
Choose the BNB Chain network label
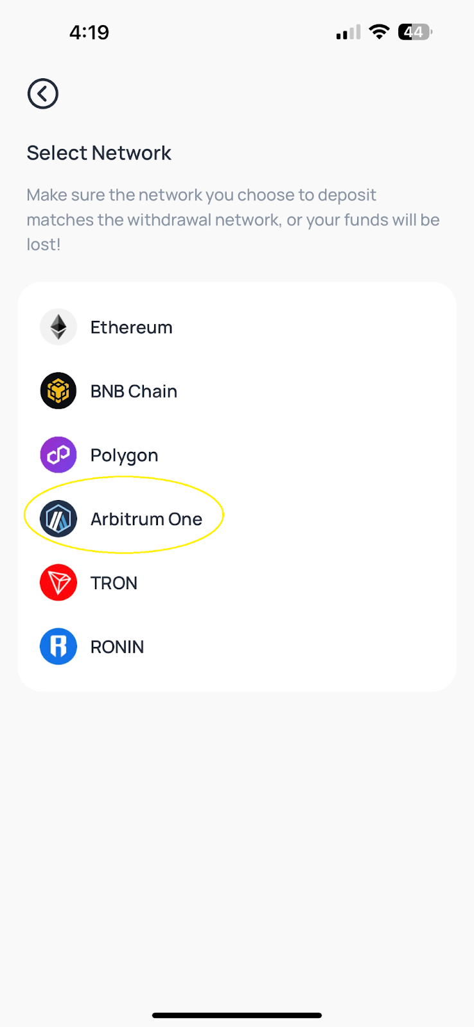tap(134, 392)
